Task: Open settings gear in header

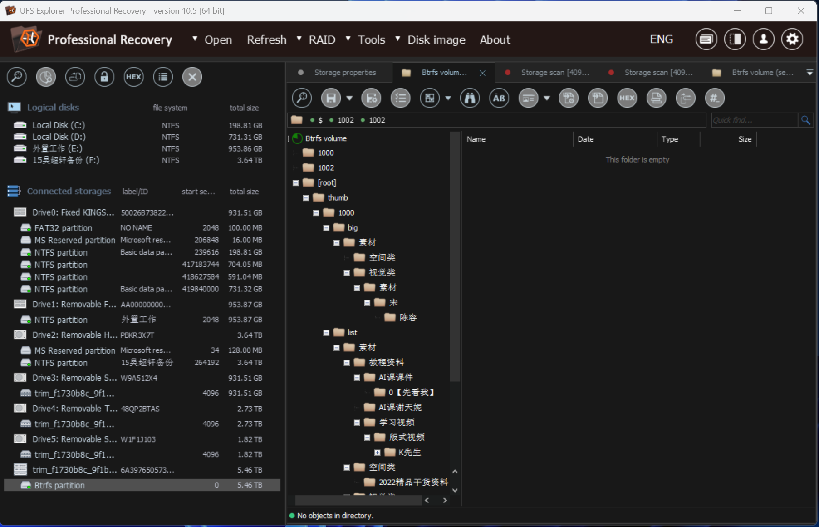Action: point(792,39)
